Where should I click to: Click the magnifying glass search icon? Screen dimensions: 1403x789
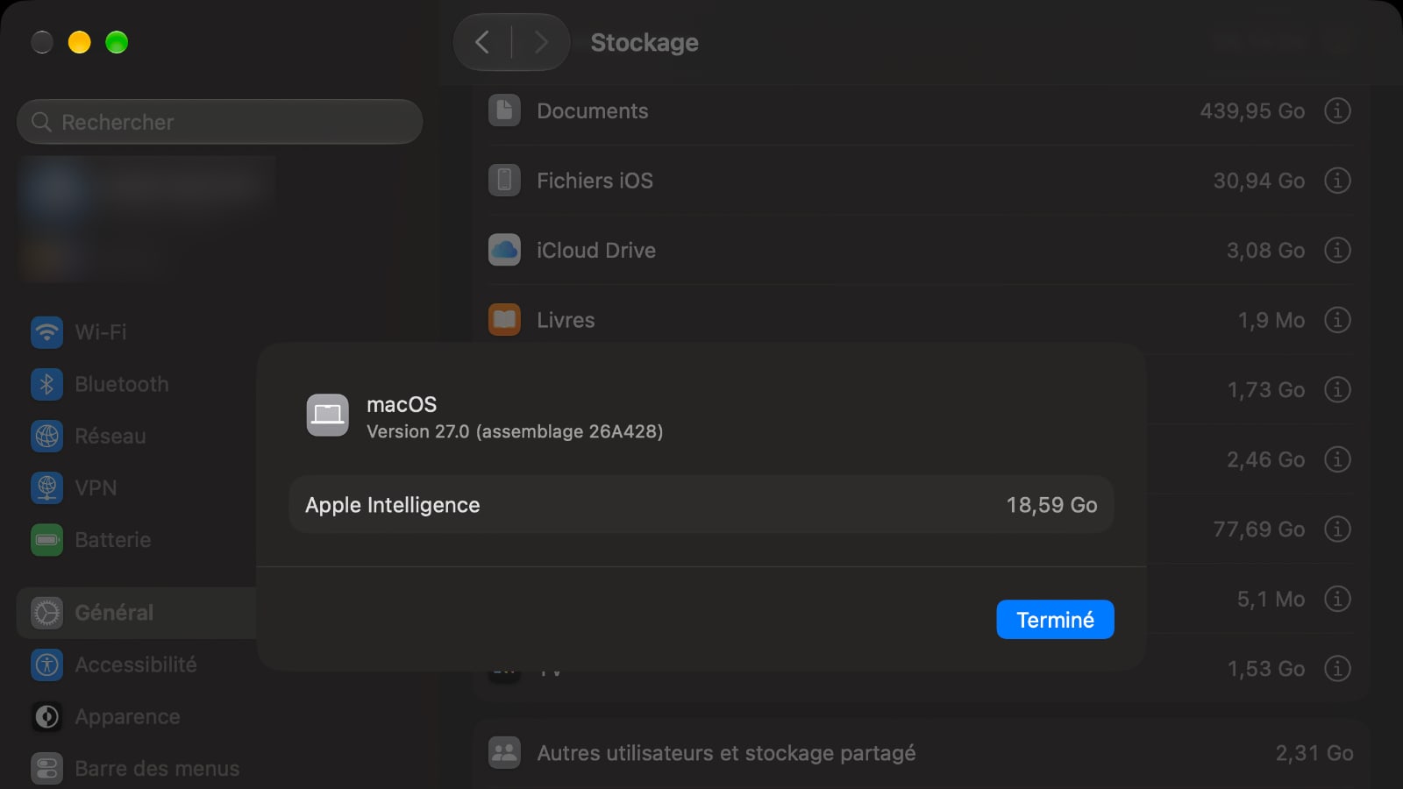(41, 122)
